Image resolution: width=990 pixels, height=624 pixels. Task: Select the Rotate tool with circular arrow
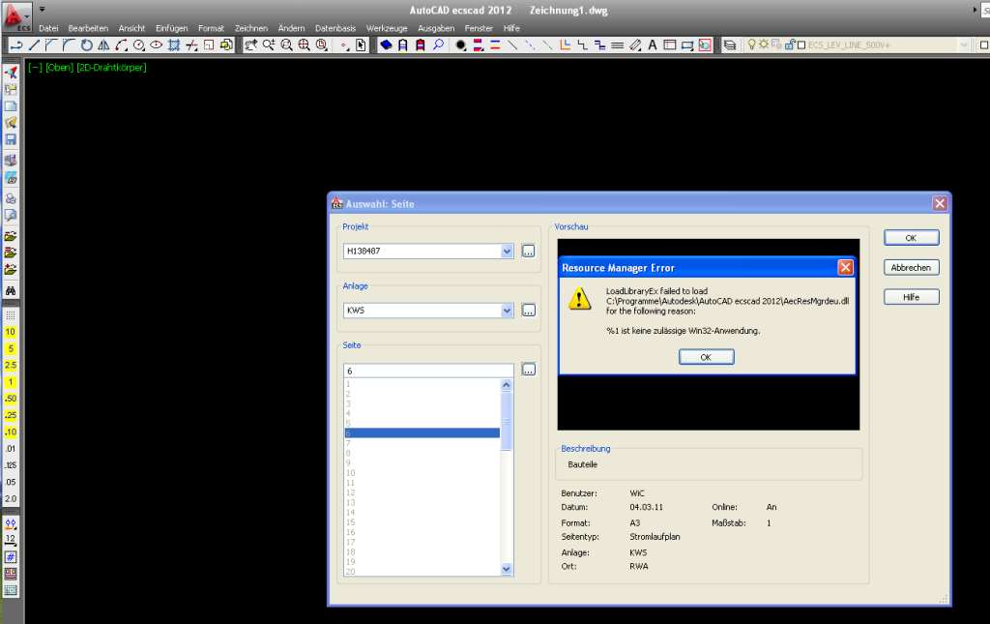pyautogui.click(x=86, y=45)
